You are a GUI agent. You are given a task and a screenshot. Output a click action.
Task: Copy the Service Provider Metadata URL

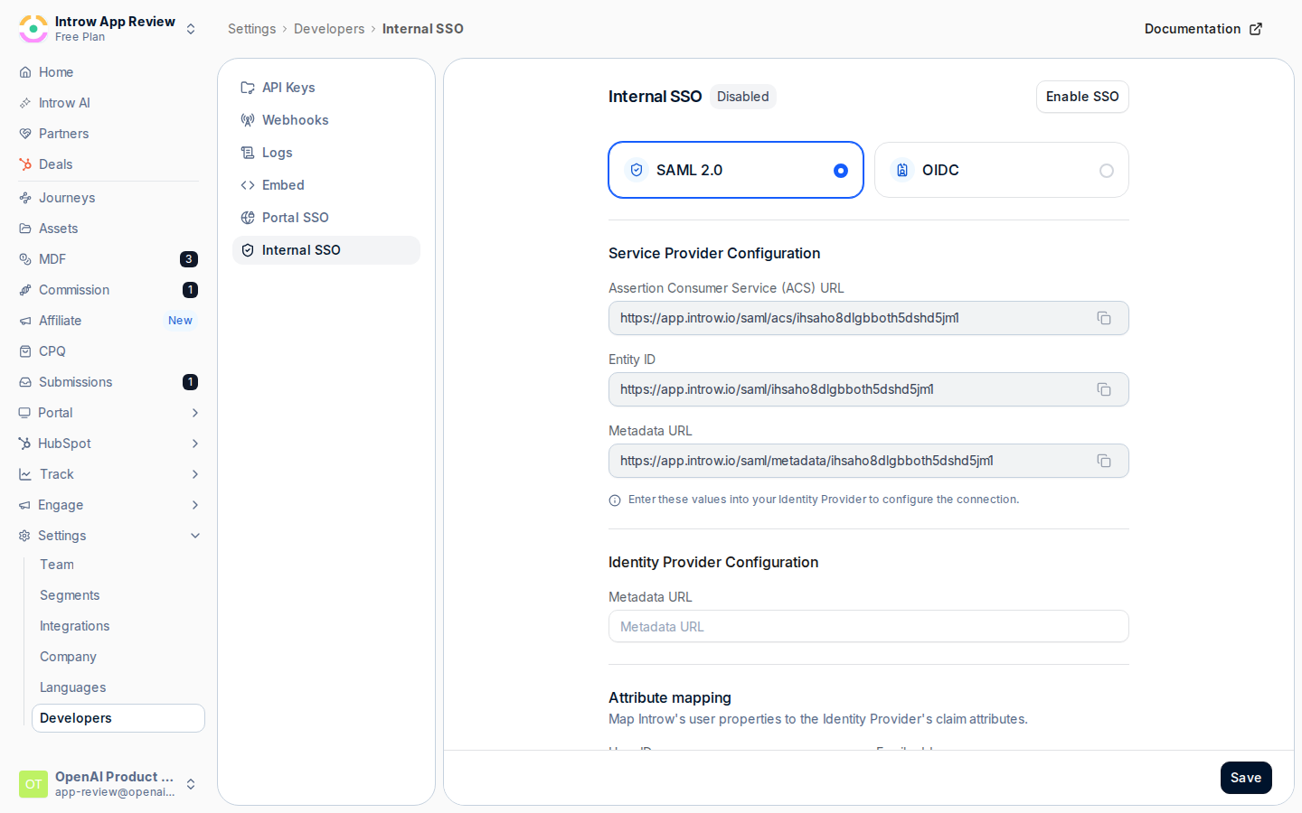click(1104, 461)
